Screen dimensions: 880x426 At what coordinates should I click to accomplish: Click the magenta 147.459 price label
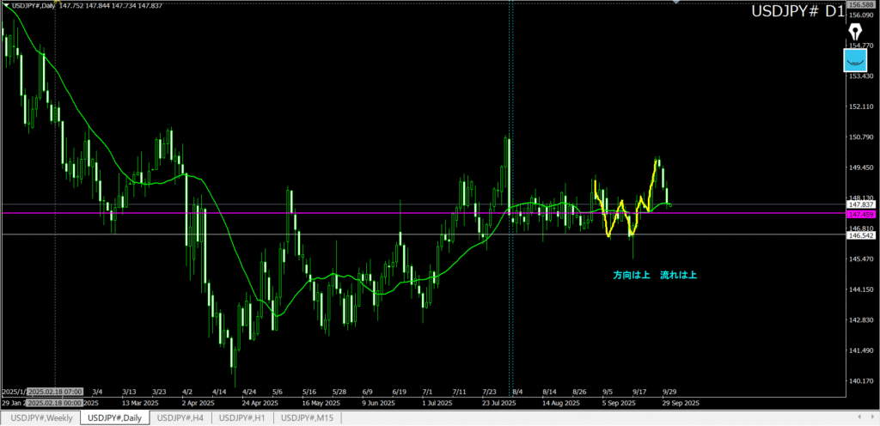[861, 213]
